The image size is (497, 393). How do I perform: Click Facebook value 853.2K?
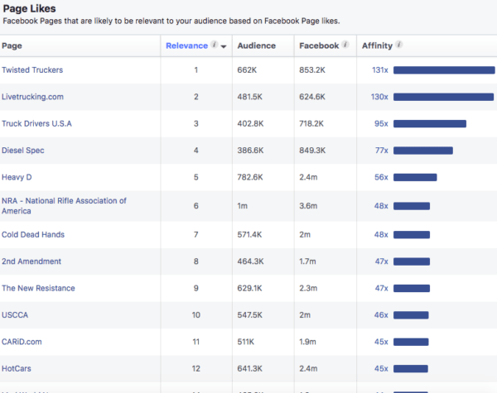pos(312,70)
